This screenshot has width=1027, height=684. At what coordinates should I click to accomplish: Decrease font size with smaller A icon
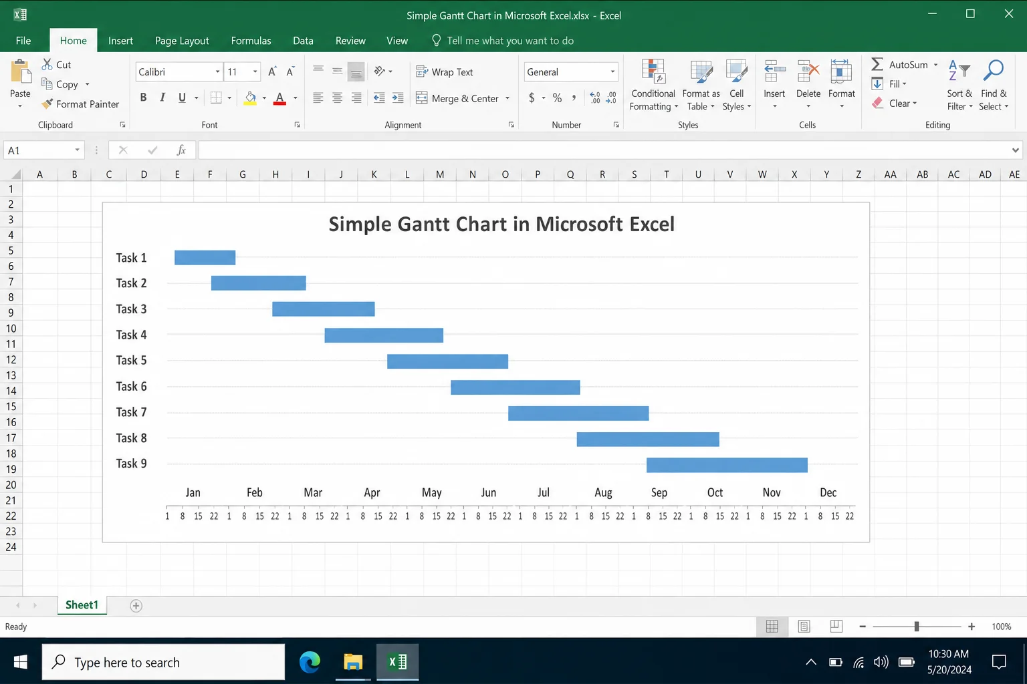click(x=290, y=71)
